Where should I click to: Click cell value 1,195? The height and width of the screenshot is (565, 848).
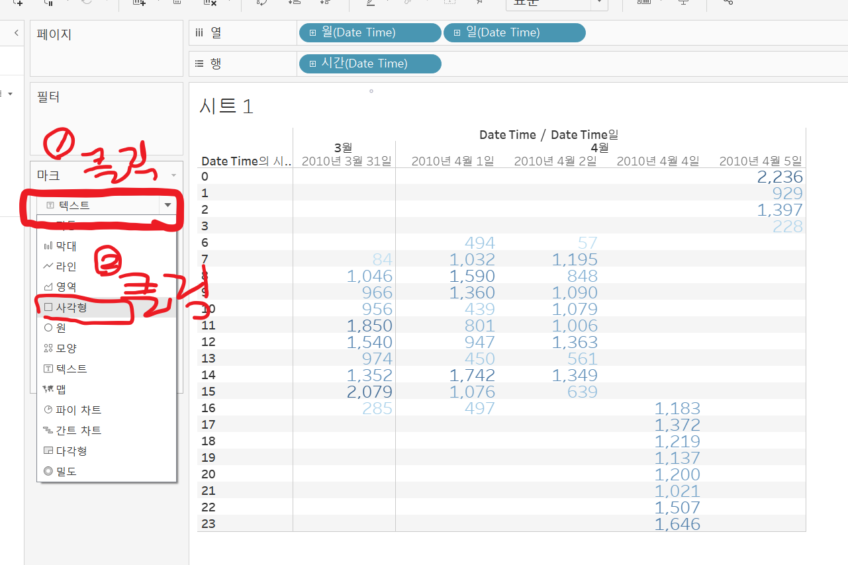575,259
